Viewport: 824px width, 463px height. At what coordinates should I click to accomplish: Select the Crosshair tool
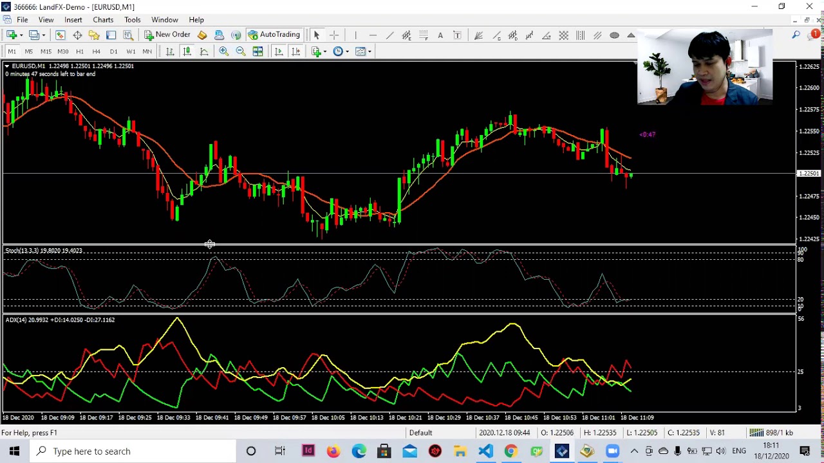(x=334, y=35)
